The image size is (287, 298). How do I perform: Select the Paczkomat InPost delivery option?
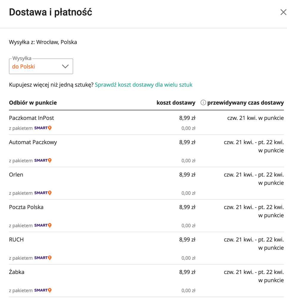click(x=32, y=118)
